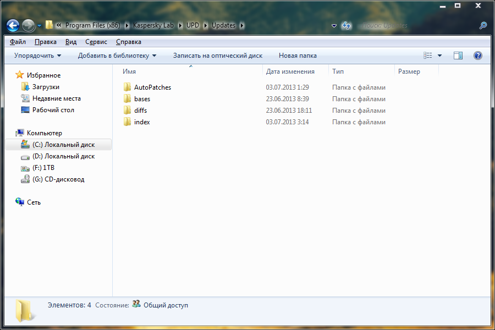This screenshot has height=330, width=495.
Task: Select Избранное in the navigation pane
Action: (x=43, y=75)
